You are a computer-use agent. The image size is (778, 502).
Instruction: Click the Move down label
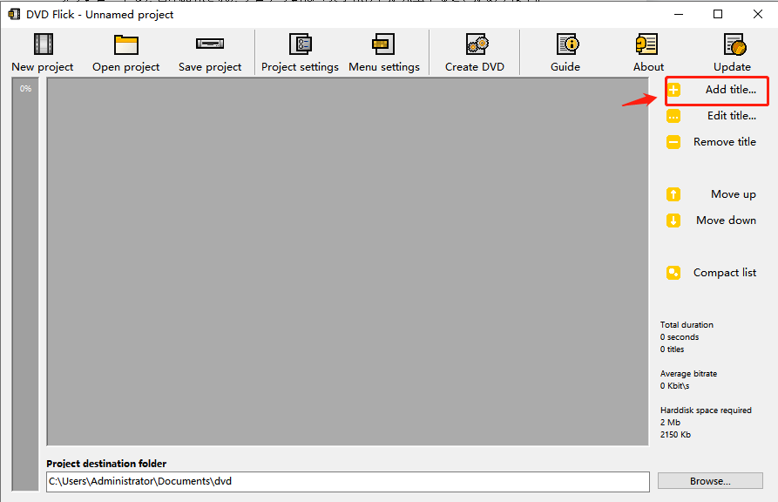tap(726, 220)
